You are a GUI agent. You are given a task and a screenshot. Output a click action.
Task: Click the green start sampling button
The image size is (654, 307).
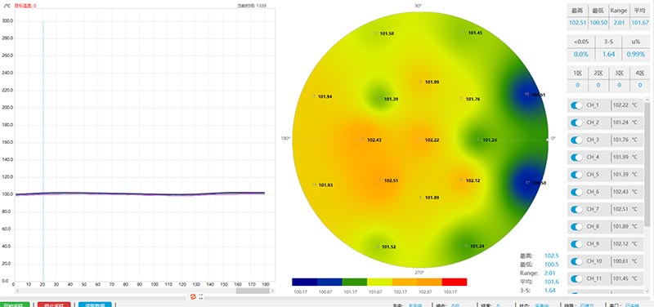[15, 305]
